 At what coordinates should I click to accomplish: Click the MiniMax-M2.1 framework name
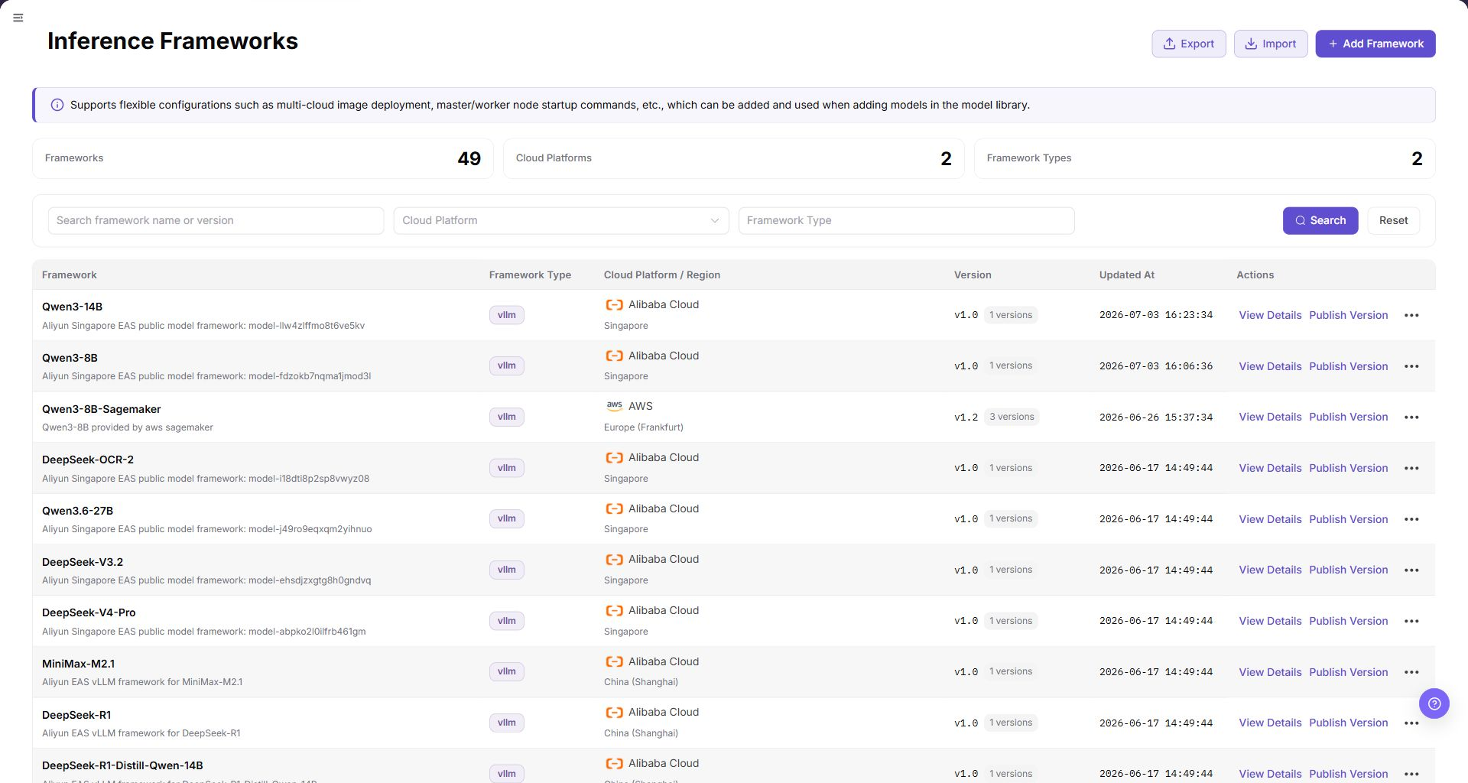click(78, 664)
